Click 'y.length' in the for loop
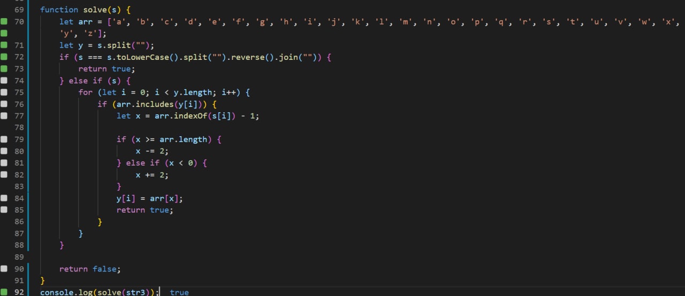This screenshot has height=296, width=685. pyautogui.click(x=193, y=92)
